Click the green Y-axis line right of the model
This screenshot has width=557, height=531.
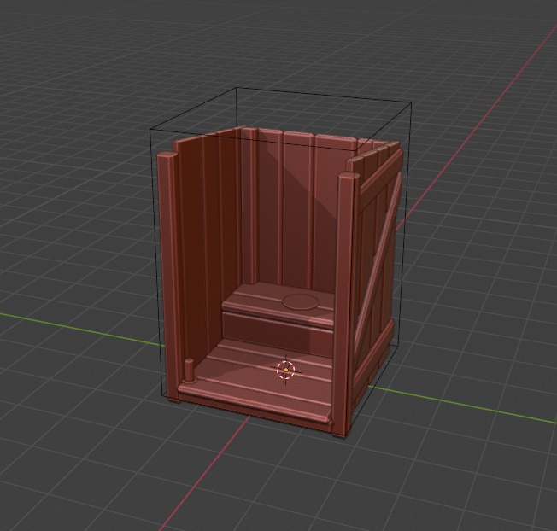(478, 411)
